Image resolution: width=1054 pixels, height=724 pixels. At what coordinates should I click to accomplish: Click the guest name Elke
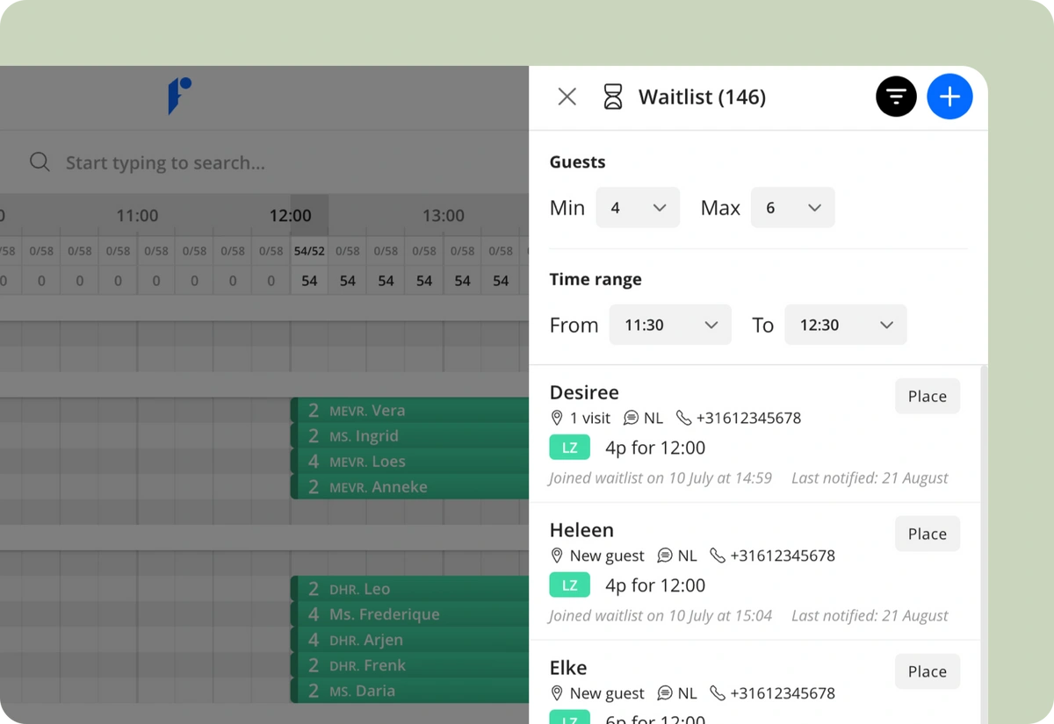(x=568, y=668)
